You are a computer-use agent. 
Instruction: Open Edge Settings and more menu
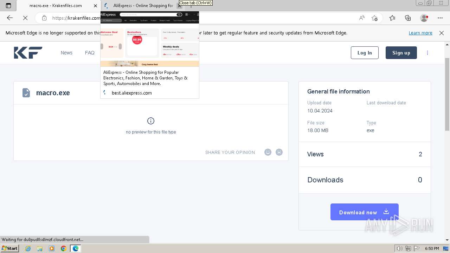(440, 18)
